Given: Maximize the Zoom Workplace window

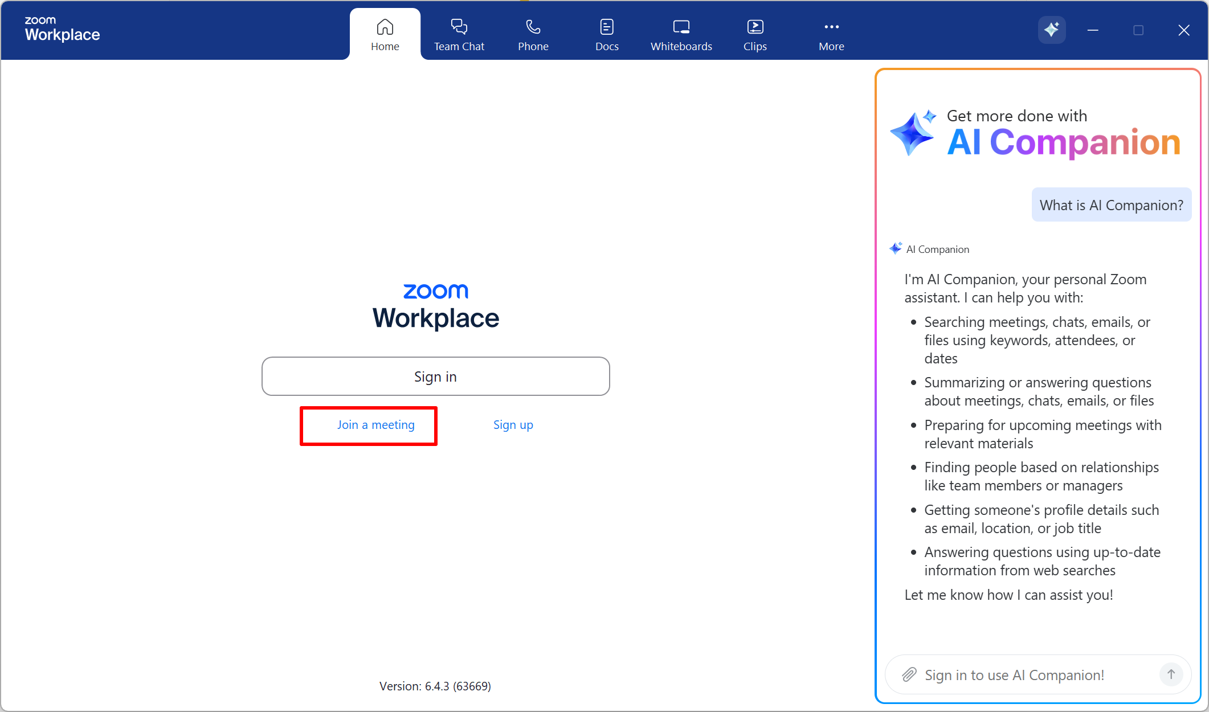Looking at the screenshot, I should (x=1138, y=30).
